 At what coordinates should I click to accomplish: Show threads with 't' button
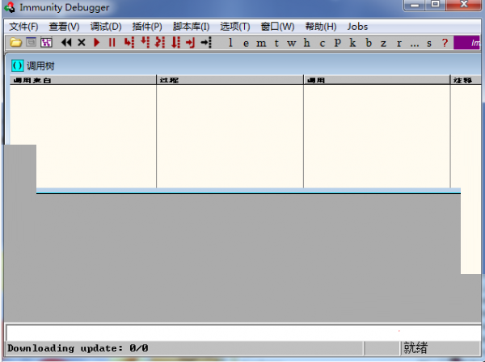pyautogui.click(x=276, y=43)
